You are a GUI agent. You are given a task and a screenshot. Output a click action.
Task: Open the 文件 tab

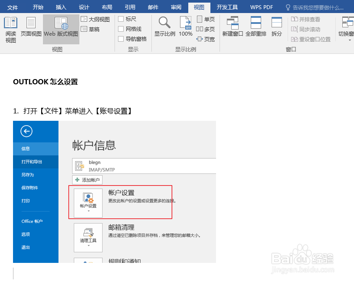[x=13, y=7]
